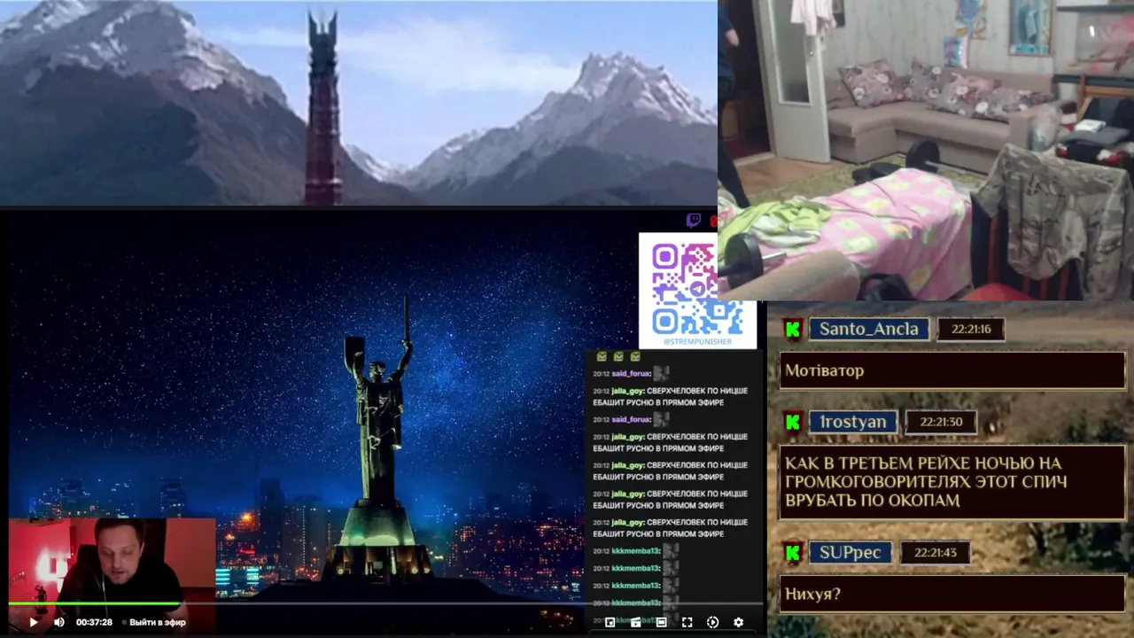Open the Santo_Ancla username
This screenshot has height=638, width=1134.
tap(868, 329)
